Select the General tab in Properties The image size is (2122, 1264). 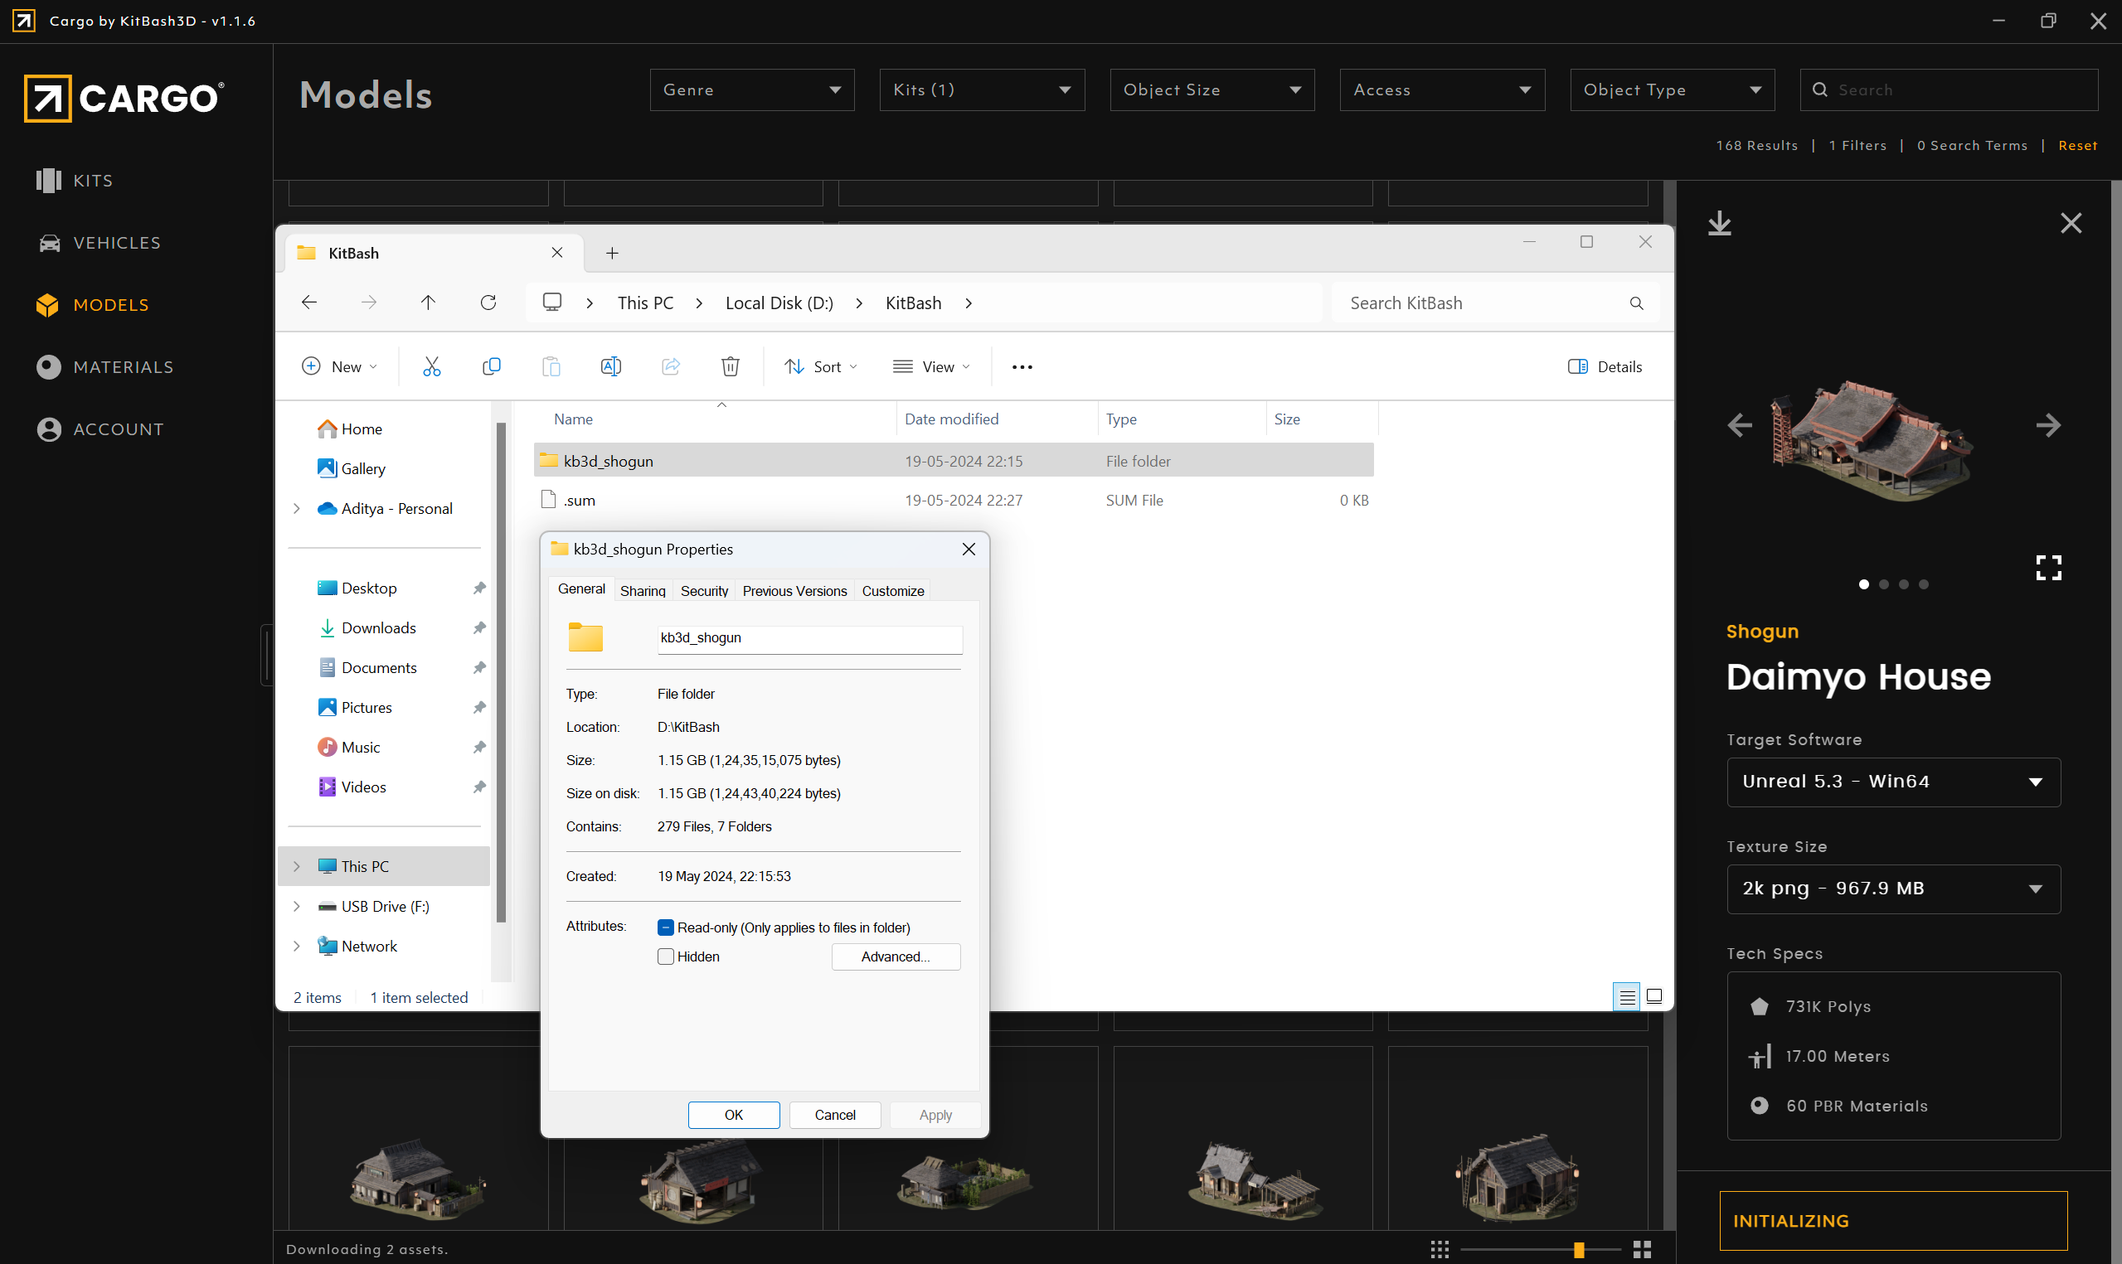tap(581, 589)
